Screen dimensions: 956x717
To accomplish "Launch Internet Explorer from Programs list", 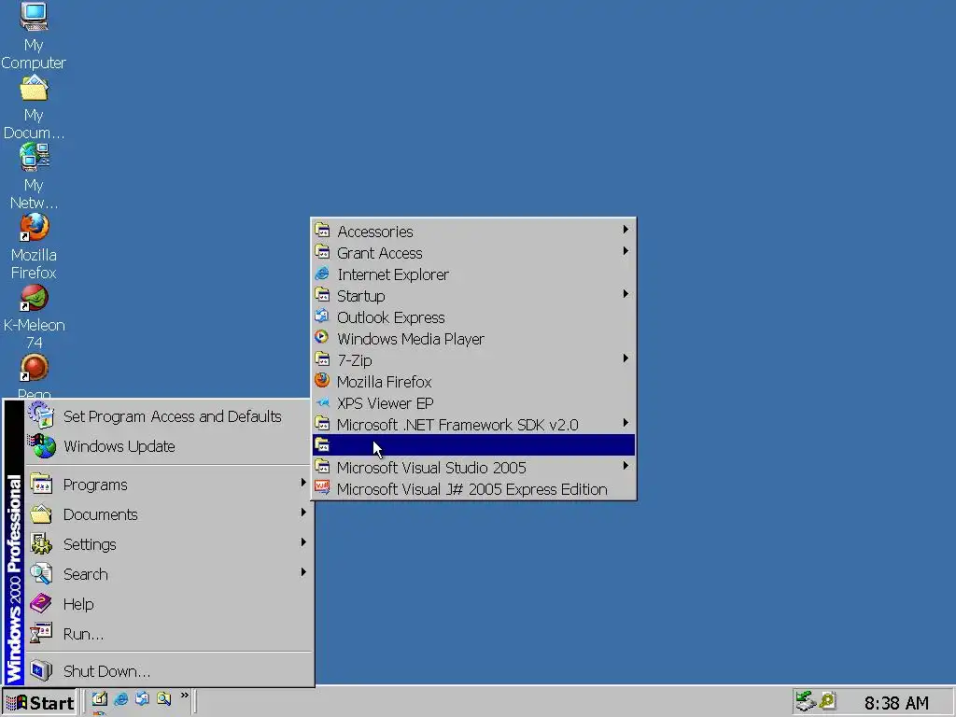I will click(473, 274).
